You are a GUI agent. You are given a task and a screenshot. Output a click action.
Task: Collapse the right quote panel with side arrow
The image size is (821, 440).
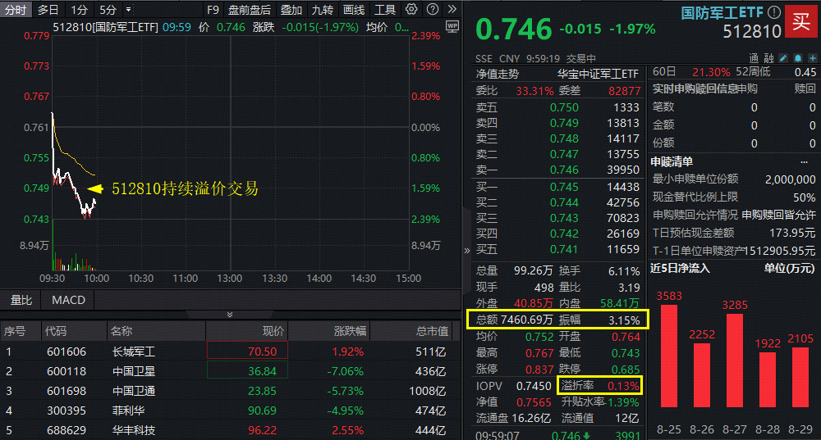pyautogui.click(x=467, y=251)
